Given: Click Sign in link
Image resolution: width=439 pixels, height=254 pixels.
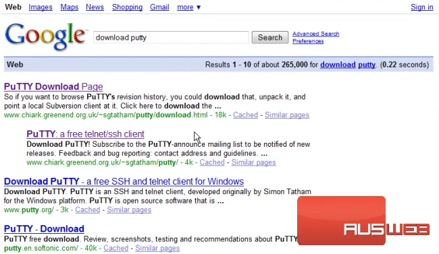Looking at the screenshot, I should (421, 7).
